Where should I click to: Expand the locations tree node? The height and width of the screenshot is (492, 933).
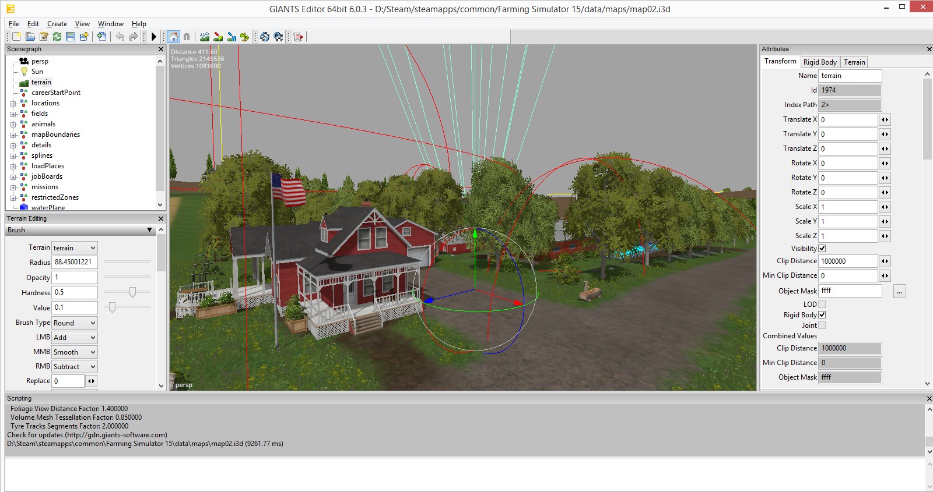click(x=13, y=104)
